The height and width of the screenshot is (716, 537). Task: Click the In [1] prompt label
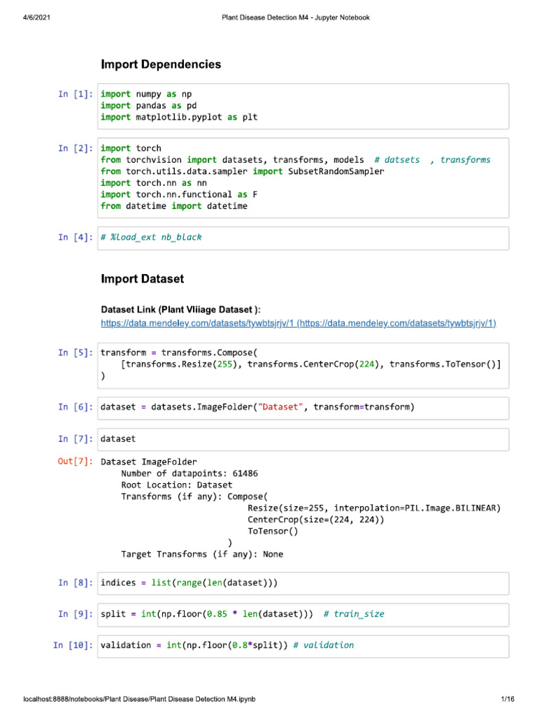click(76, 94)
